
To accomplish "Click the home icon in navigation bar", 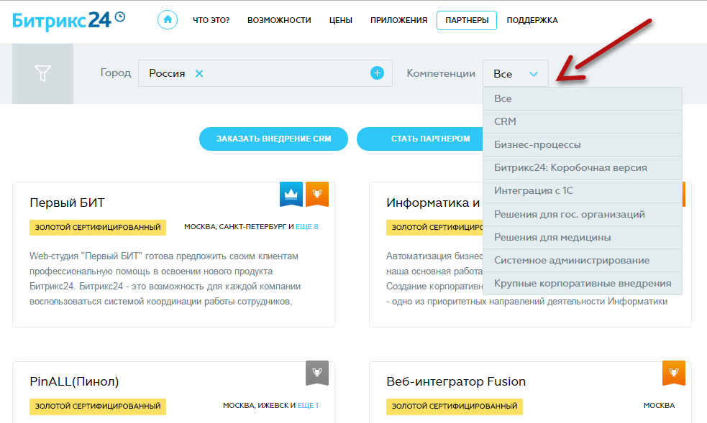I will 168,20.
